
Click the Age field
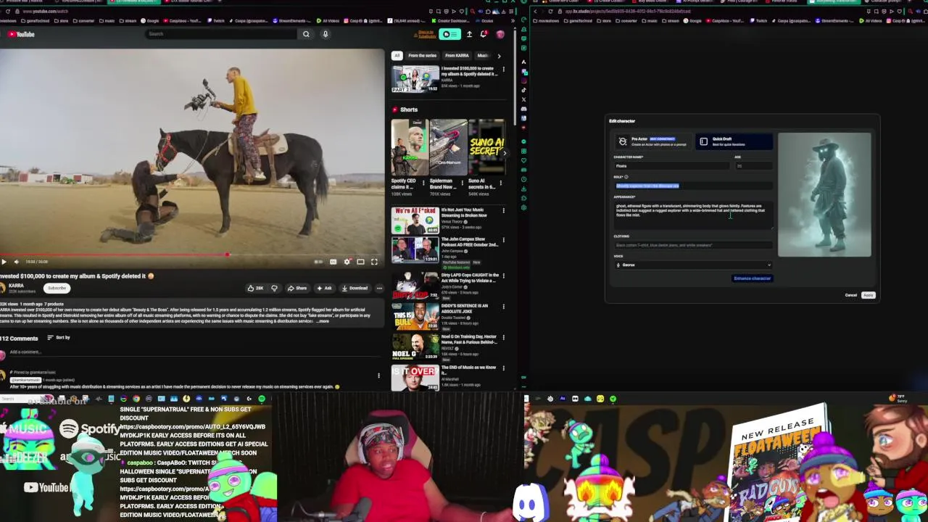coord(753,166)
